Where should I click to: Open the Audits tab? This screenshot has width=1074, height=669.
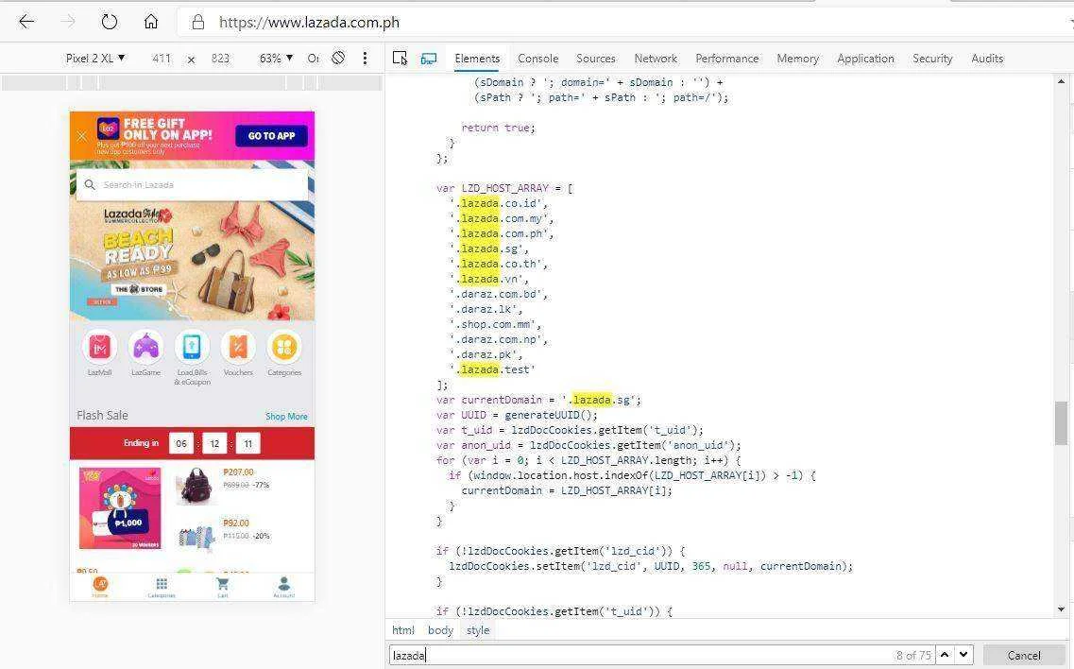pos(987,59)
